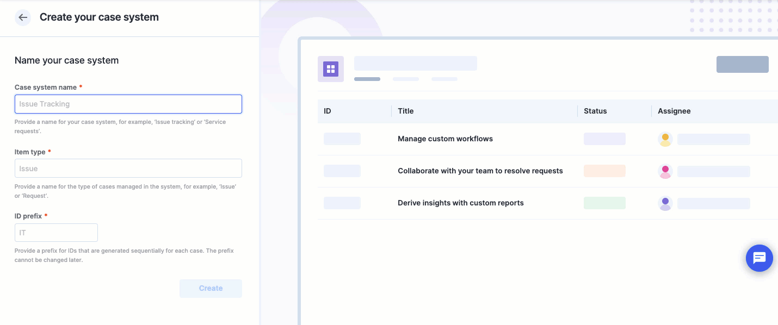Screen dimensions: 778x325
Task: Click 'Collaborate with your team to resolve requests'
Action: click(x=480, y=171)
